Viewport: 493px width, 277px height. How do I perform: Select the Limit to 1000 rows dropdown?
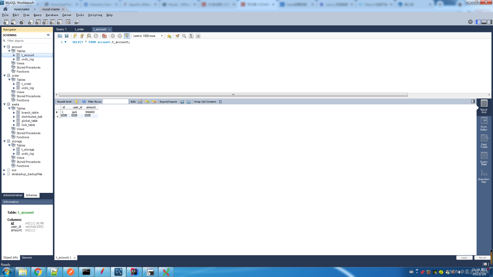(x=148, y=36)
